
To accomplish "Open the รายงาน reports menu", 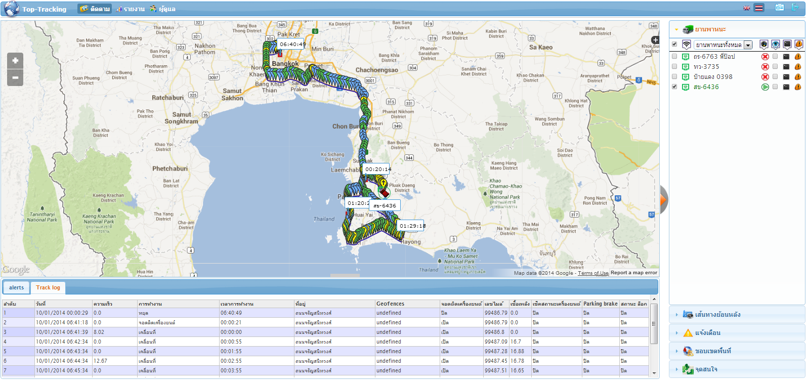I will click(x=131, y=9).
